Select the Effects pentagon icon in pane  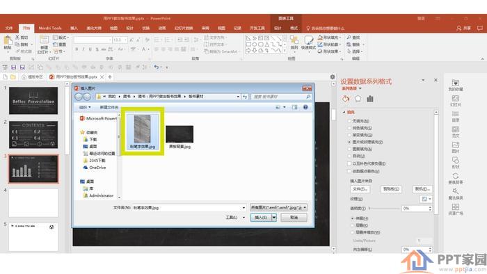tap(358, 99)
